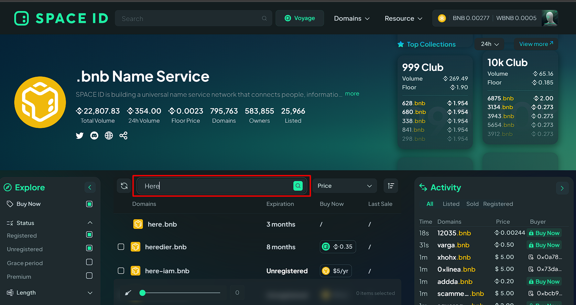
Task: Open the website globe icon
Action: [109, 135]
